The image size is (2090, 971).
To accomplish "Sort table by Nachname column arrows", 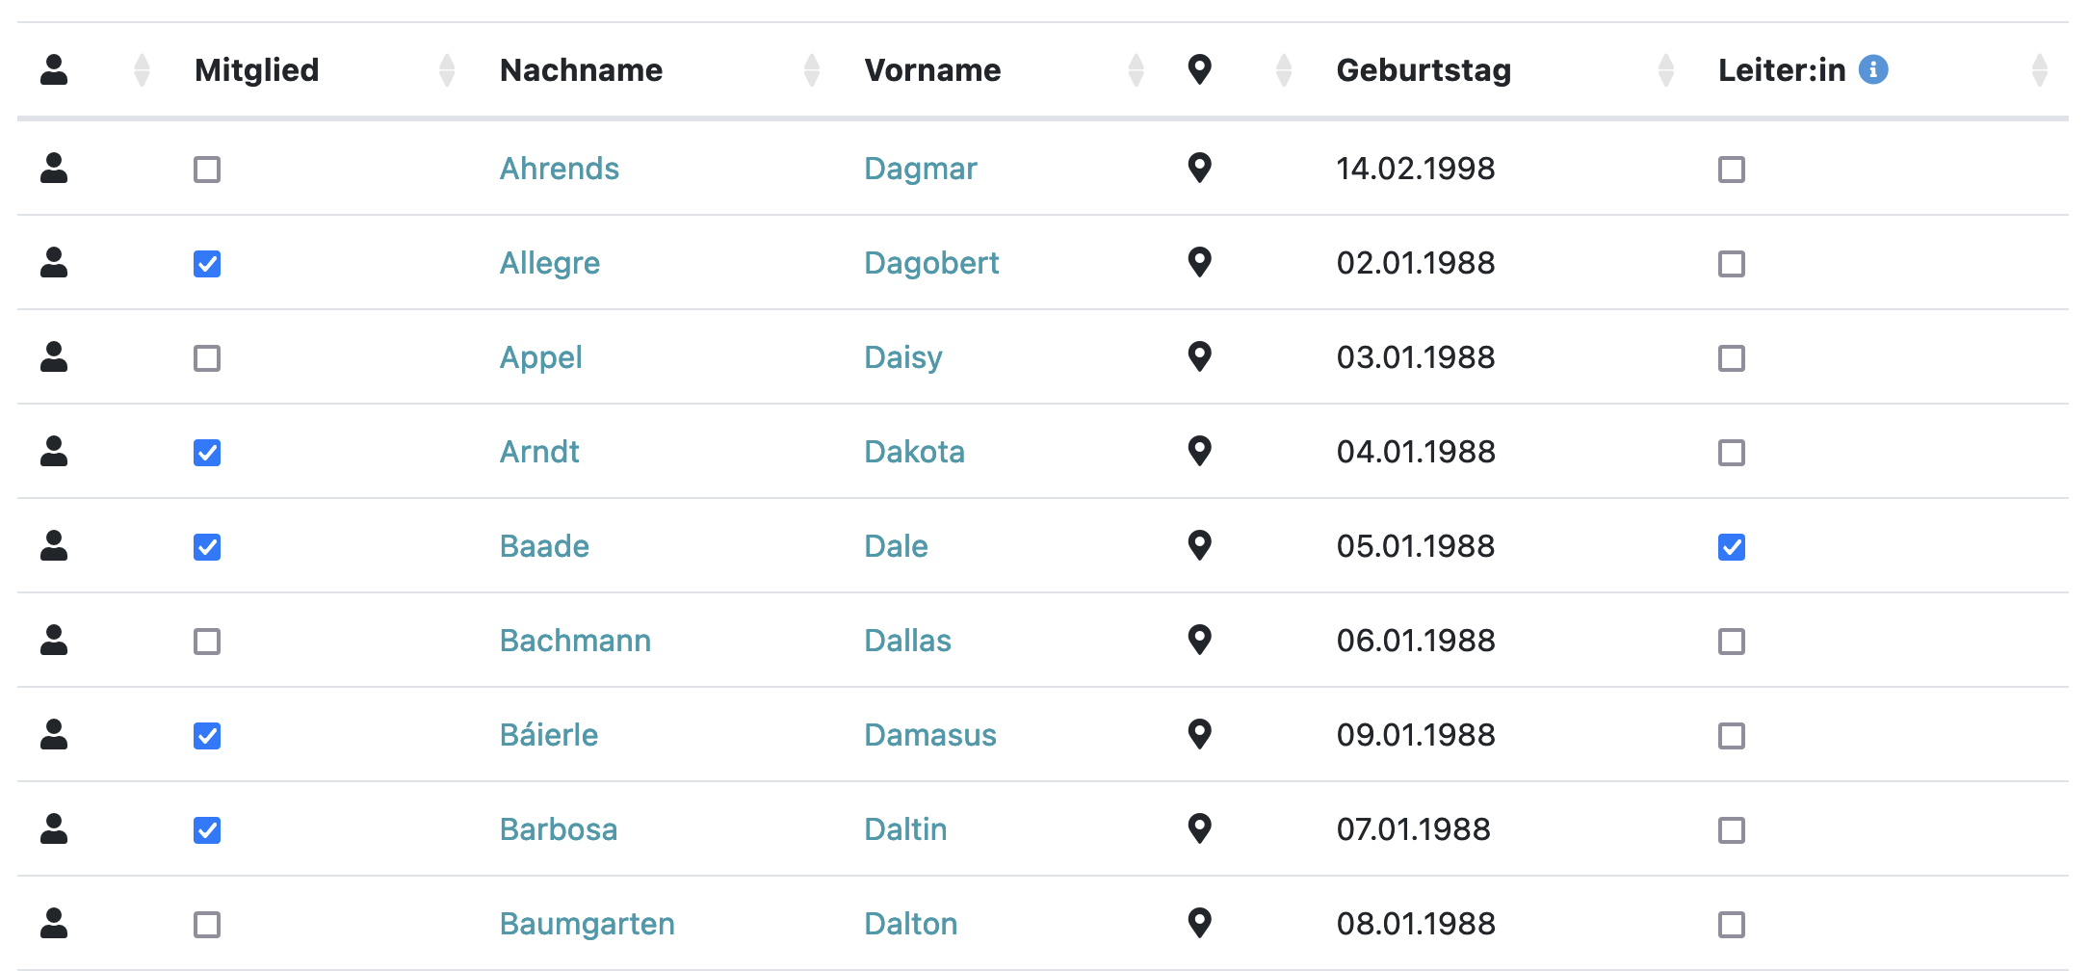I will (x=811, y=70).
